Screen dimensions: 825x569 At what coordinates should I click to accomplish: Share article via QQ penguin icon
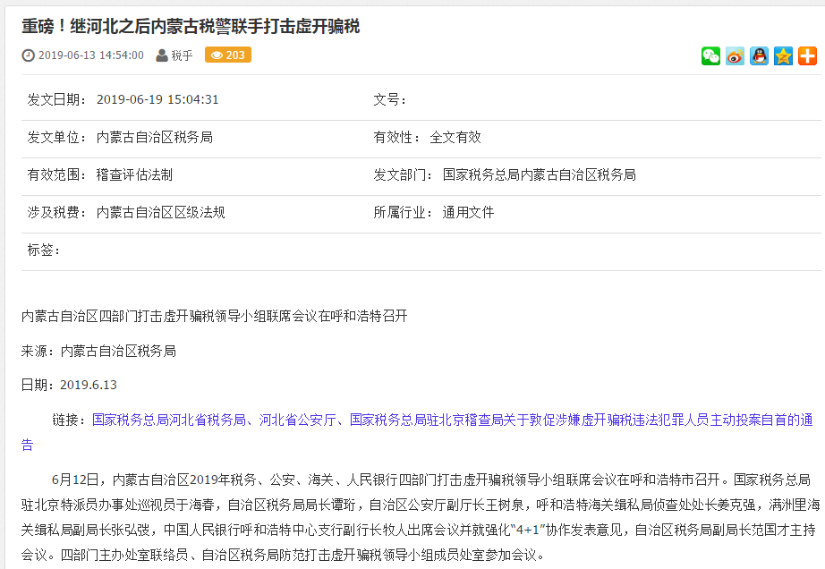(759, 55)
